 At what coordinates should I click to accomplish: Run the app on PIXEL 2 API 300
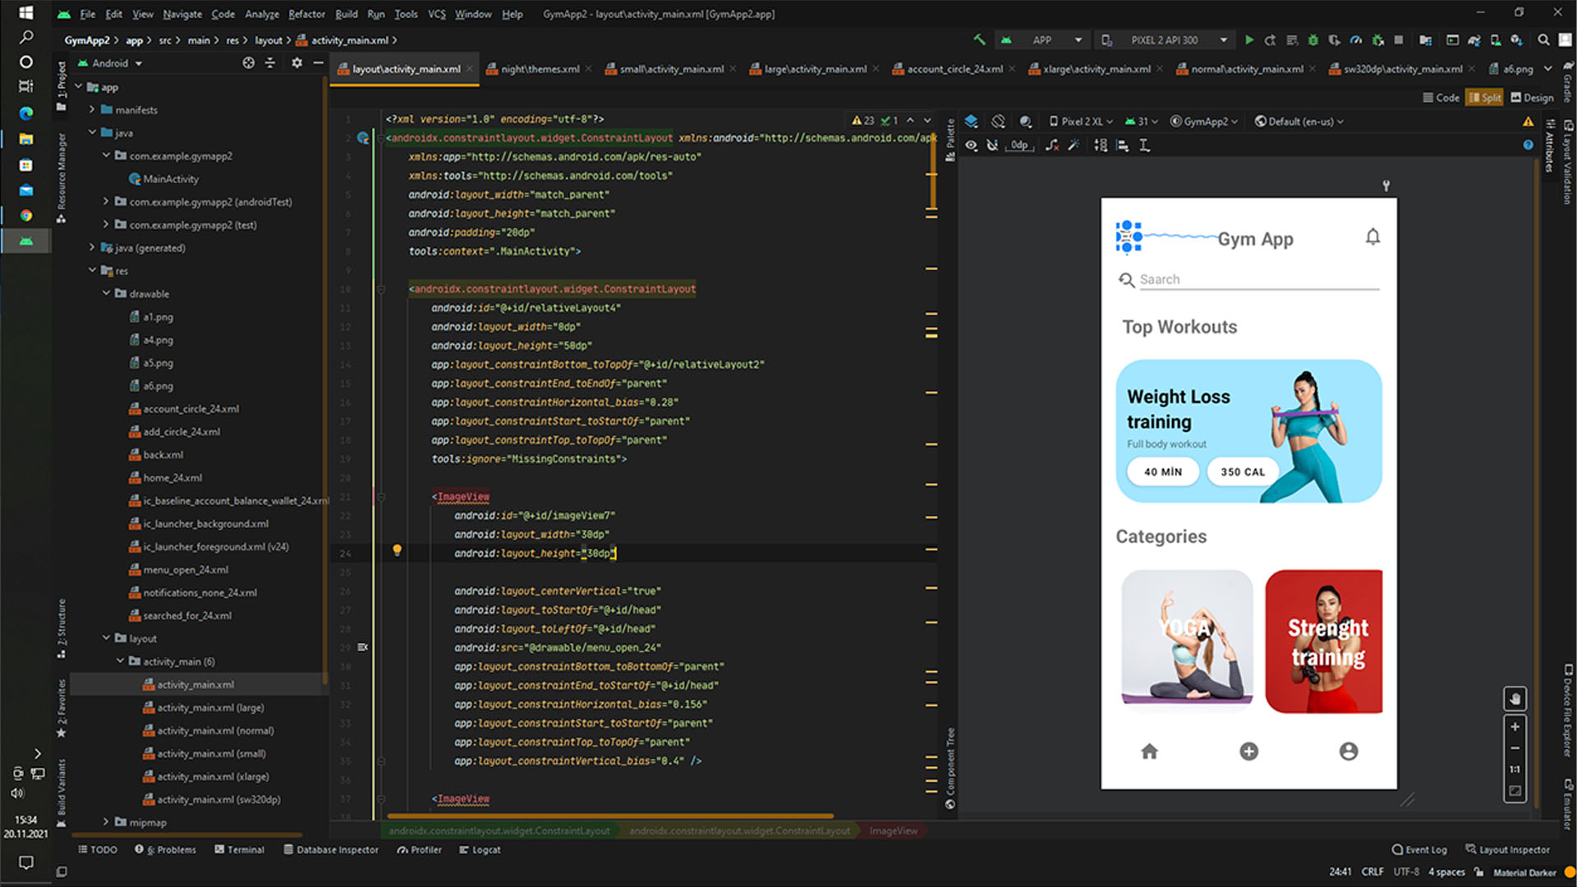click(1249, 39)
